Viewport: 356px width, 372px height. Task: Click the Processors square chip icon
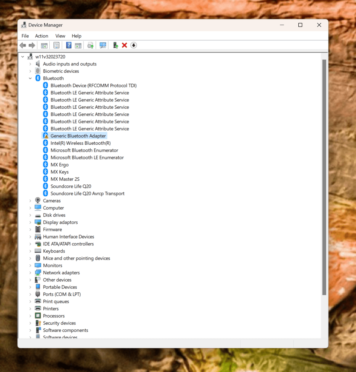[x=38, y=316]
